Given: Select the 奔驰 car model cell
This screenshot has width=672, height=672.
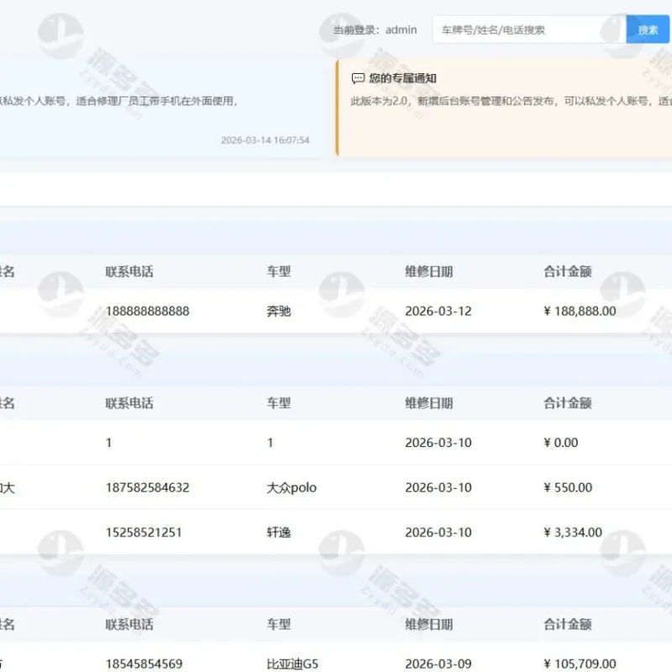Looking at the screenshot, I should (279, 311).
